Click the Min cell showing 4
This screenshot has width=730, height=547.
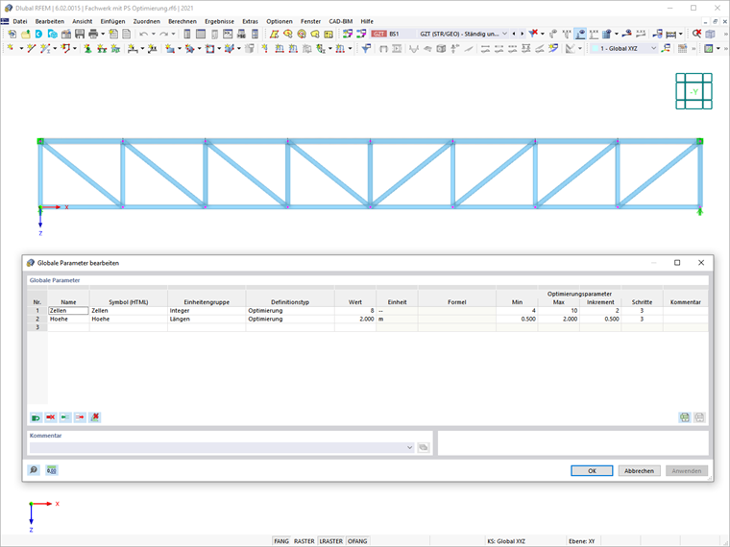[x=517, y=311]
